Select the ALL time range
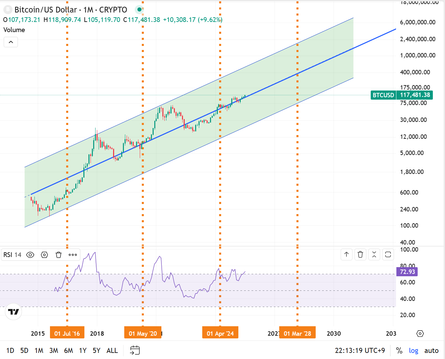445x359 pixels. coord(112,351)
